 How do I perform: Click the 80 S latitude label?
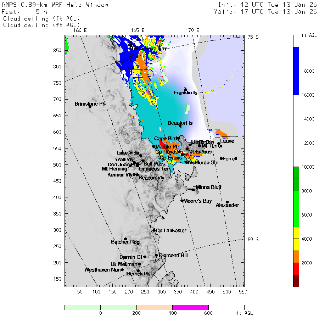coord(253,239)
